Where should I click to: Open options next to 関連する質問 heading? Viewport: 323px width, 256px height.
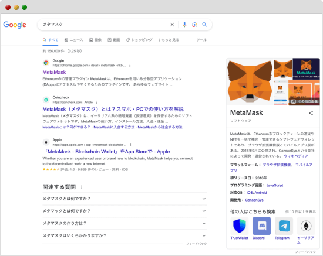tap(82, 187)
